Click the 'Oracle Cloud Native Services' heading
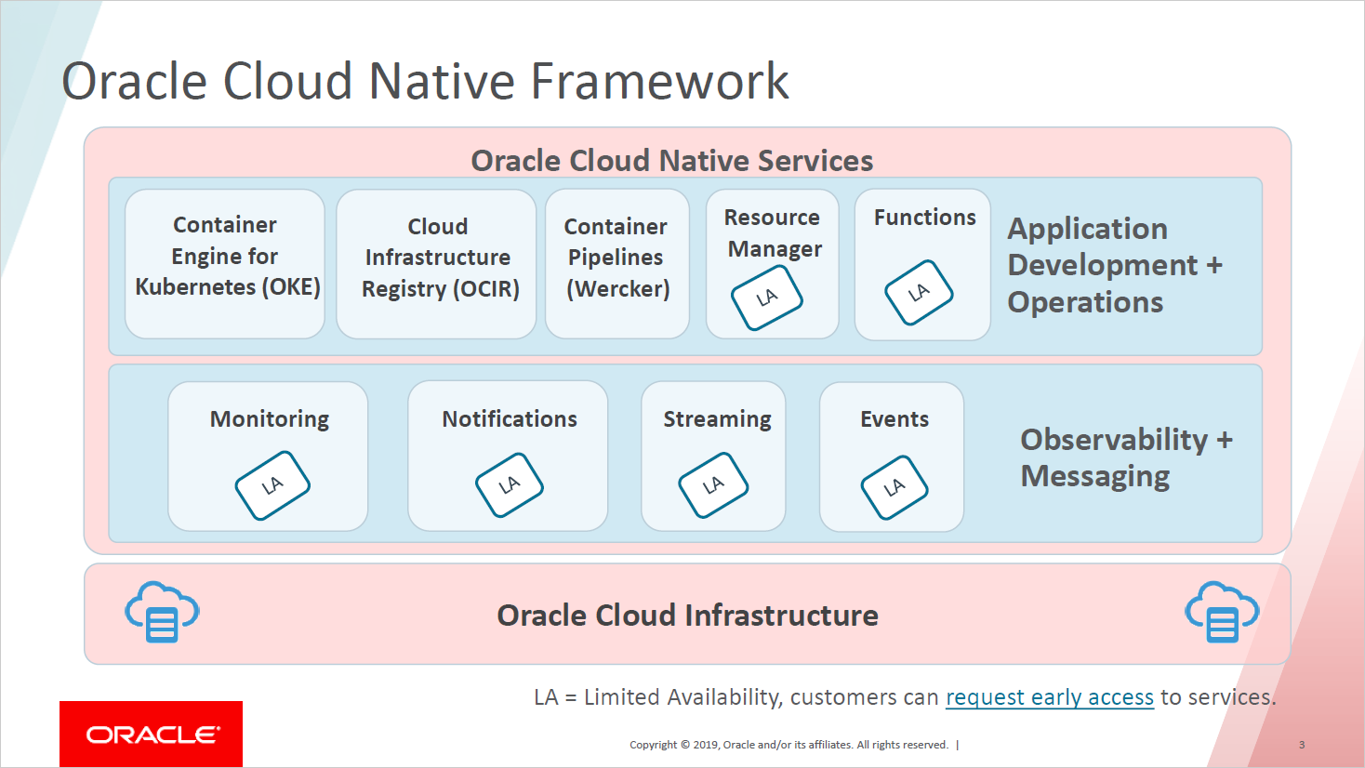This screenshot has width=1365, height=768. point(672,161)
